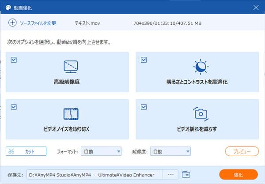This screenshot has width=265, height=184.
Task: Click the save path input field
Action: tap(95, 175)
